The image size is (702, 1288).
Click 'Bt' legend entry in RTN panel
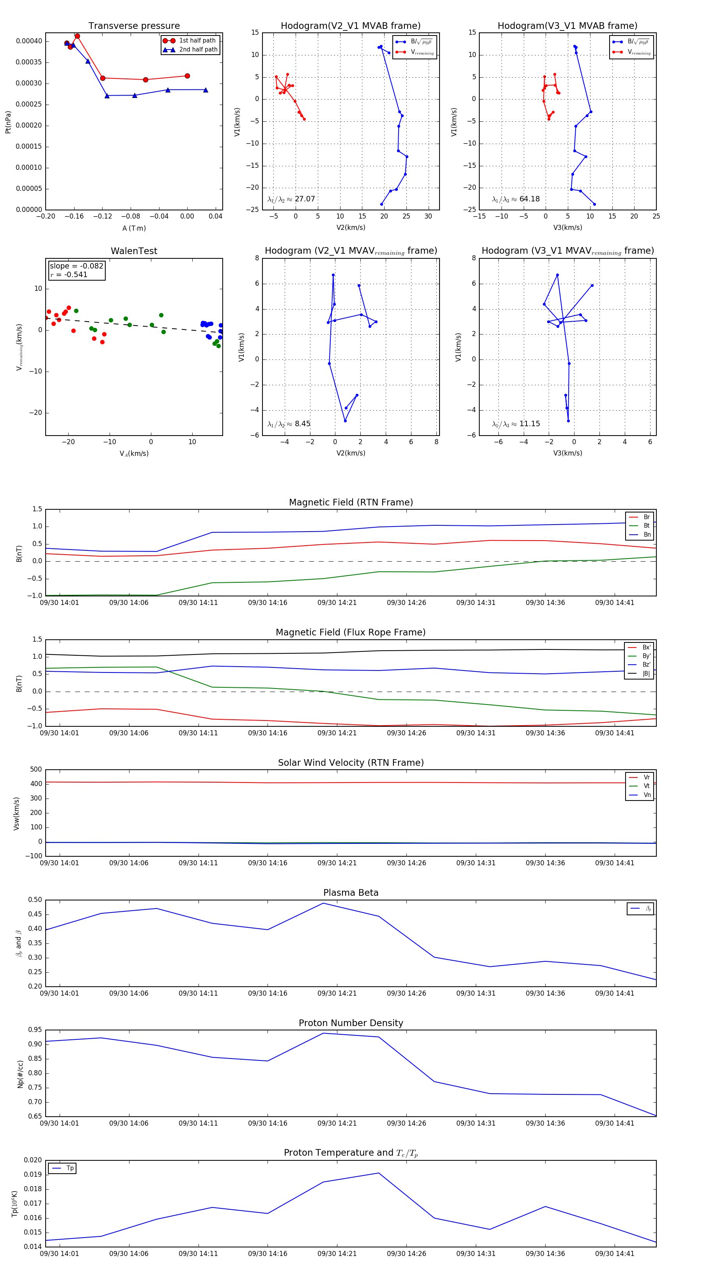click(x=640, y=526)
